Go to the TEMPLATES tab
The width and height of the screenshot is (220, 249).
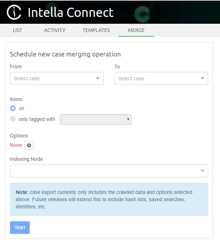point(96,30)
